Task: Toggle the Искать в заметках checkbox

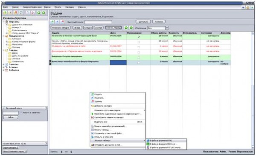Action: click(21, 113)
